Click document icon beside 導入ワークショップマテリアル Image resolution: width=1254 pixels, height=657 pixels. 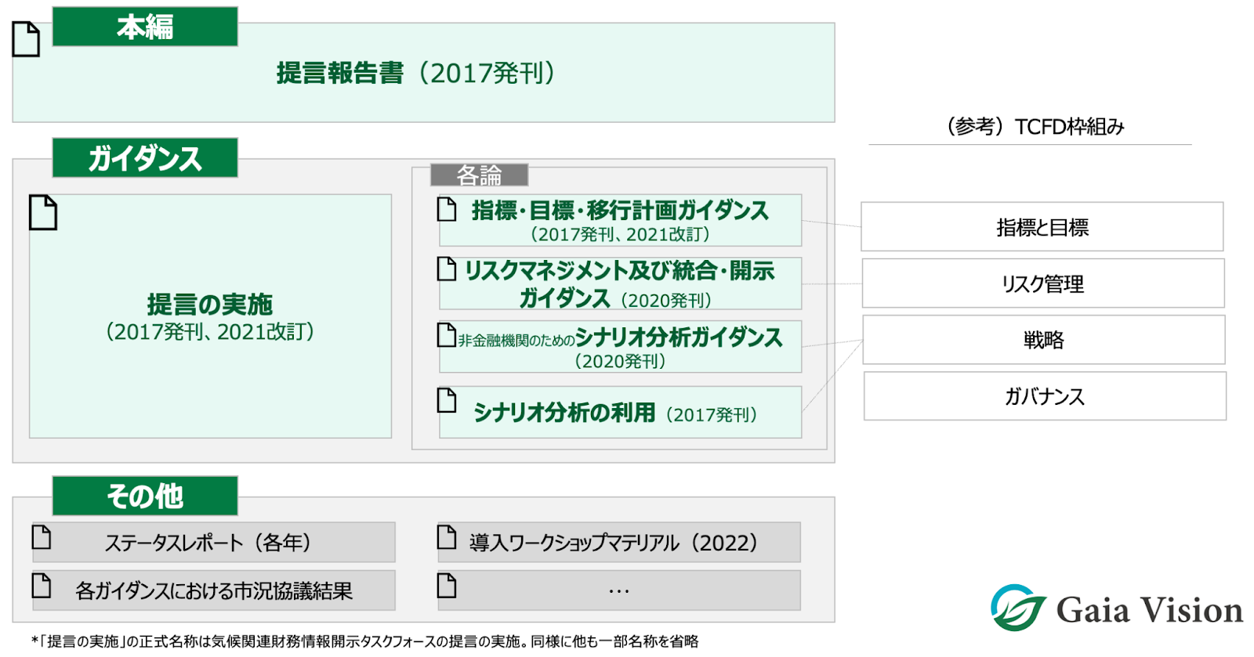pos(447,538)
